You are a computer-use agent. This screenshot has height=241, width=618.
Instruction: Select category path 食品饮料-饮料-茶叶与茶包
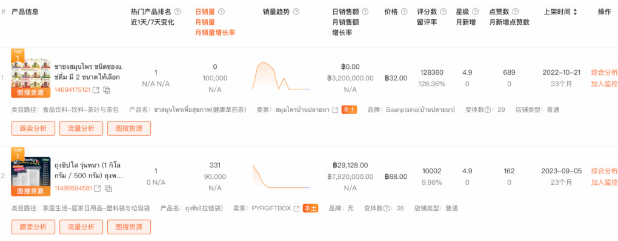click(81, 110)
